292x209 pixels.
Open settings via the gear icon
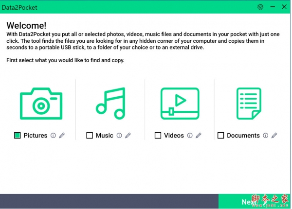(260, 7)
